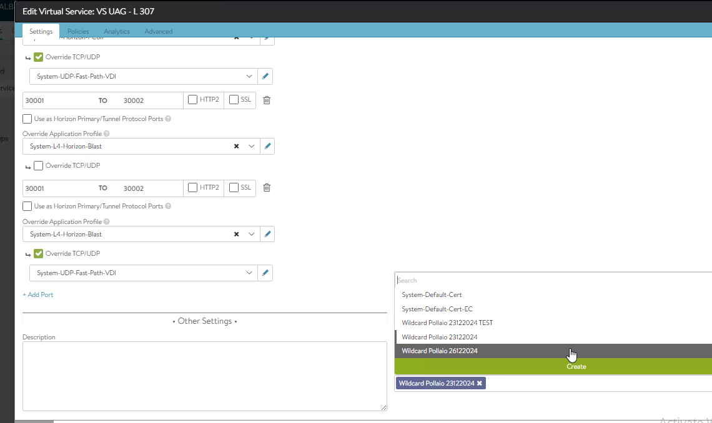Screen dimensions: 712x423
Task: Expand the upper System-UDP-Fast-Path-VDI dropdown
Action: point(250,77)
